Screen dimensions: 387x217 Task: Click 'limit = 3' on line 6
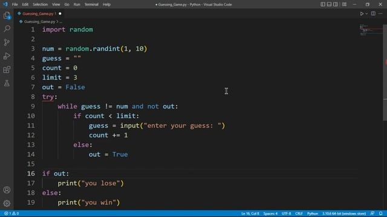pyautogui.click(x=60, y=78)
